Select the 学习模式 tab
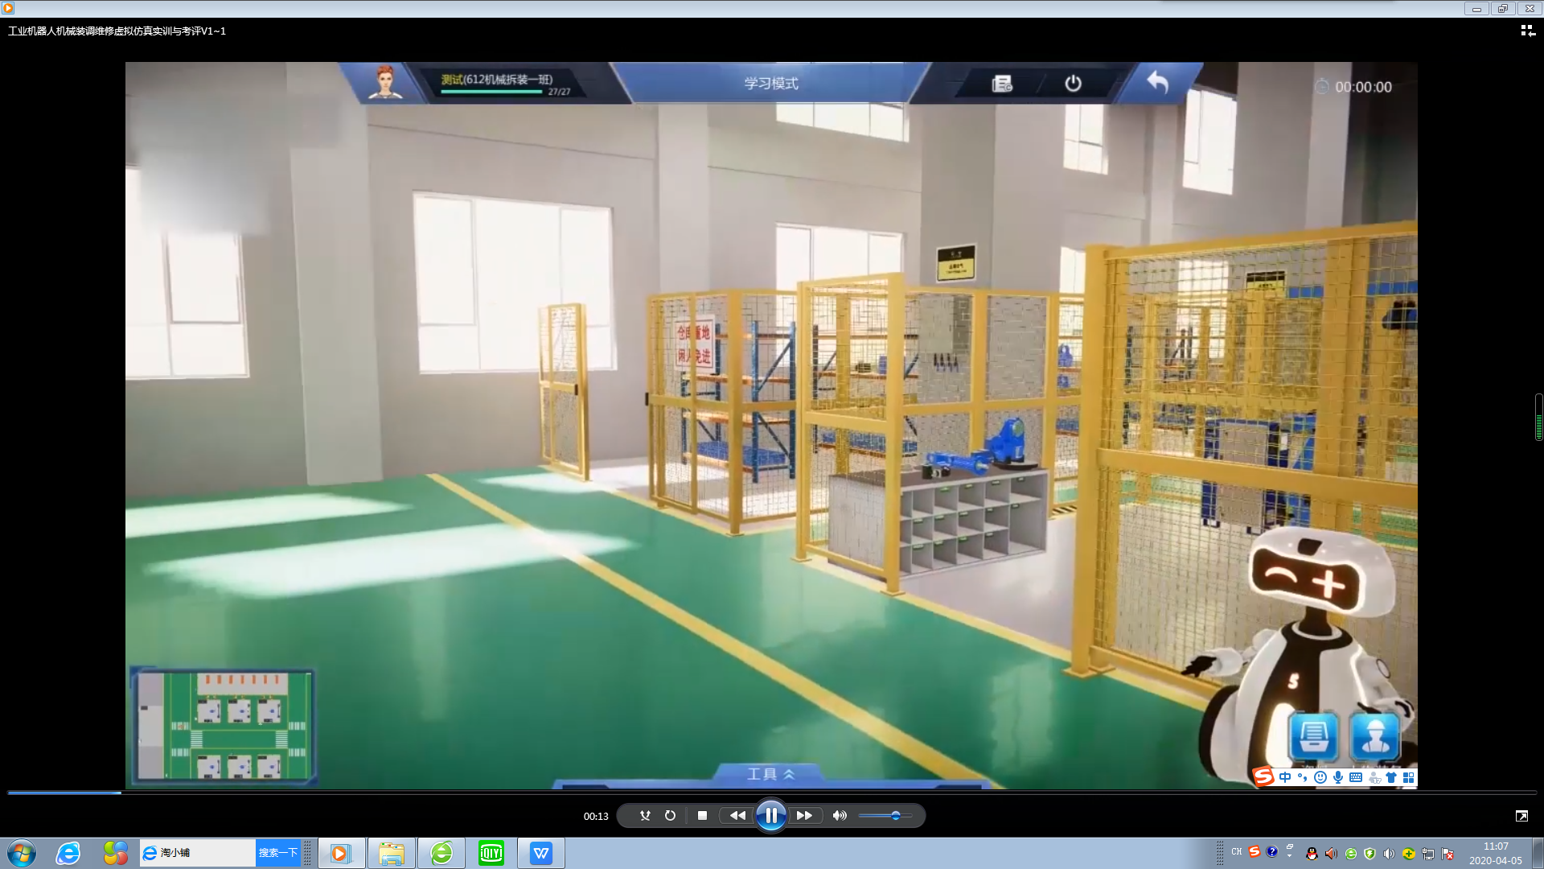 [x=770, y=84]
